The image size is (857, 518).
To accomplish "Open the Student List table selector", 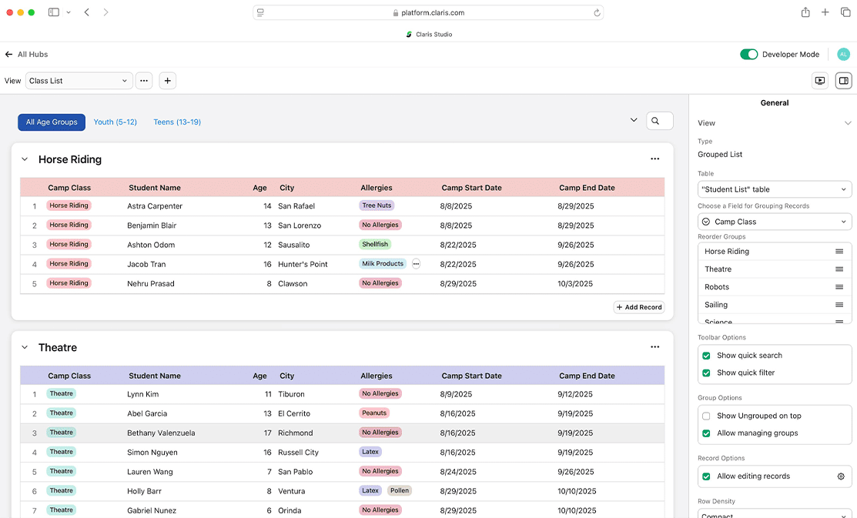I will click(774, 189).
